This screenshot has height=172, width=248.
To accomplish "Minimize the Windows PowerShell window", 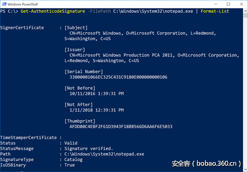I will pos(216,4).
